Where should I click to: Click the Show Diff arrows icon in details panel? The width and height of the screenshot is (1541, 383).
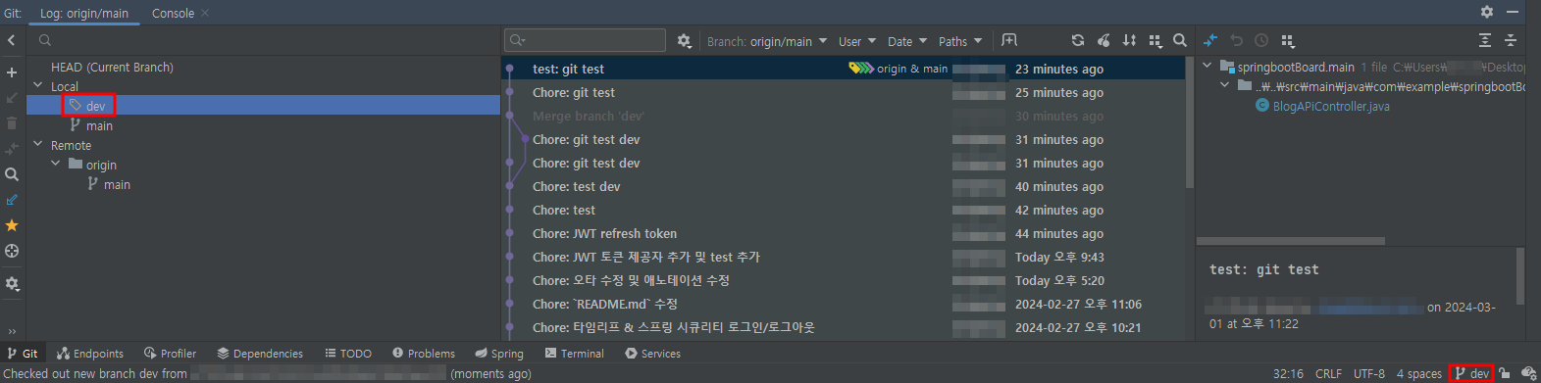coord(1210,40)
